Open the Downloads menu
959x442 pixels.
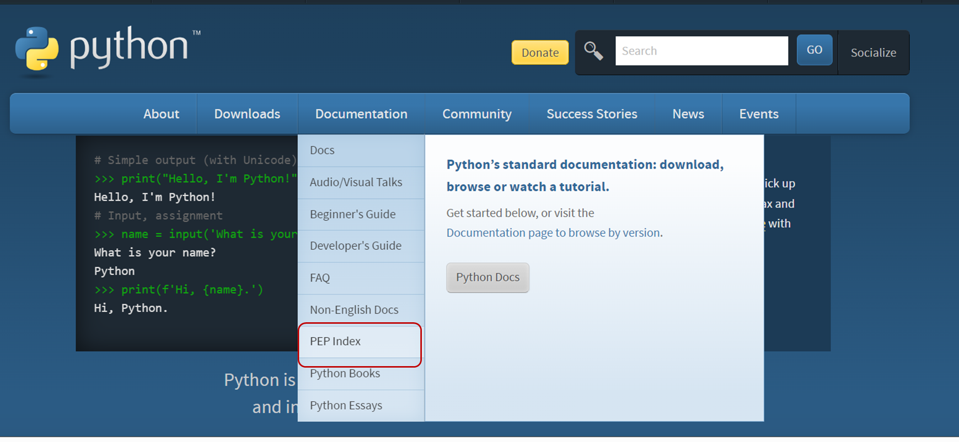[247, 114]
